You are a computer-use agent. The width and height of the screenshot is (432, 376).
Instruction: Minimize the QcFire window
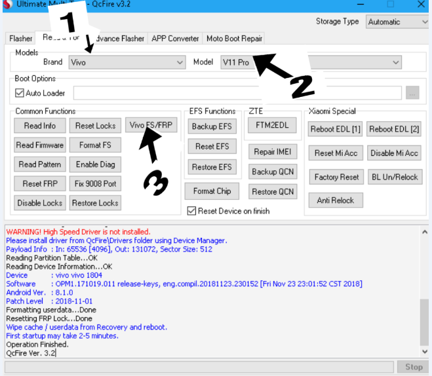click(361, 4)
